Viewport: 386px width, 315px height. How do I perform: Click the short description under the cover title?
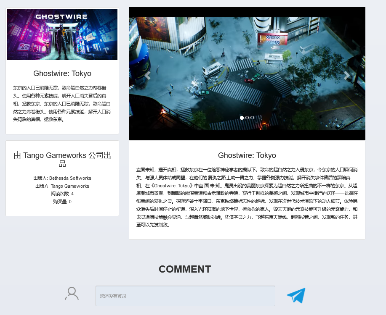(x=62, y=104)
